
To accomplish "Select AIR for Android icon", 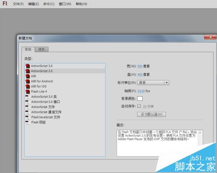I will click(x=27, y=81).
